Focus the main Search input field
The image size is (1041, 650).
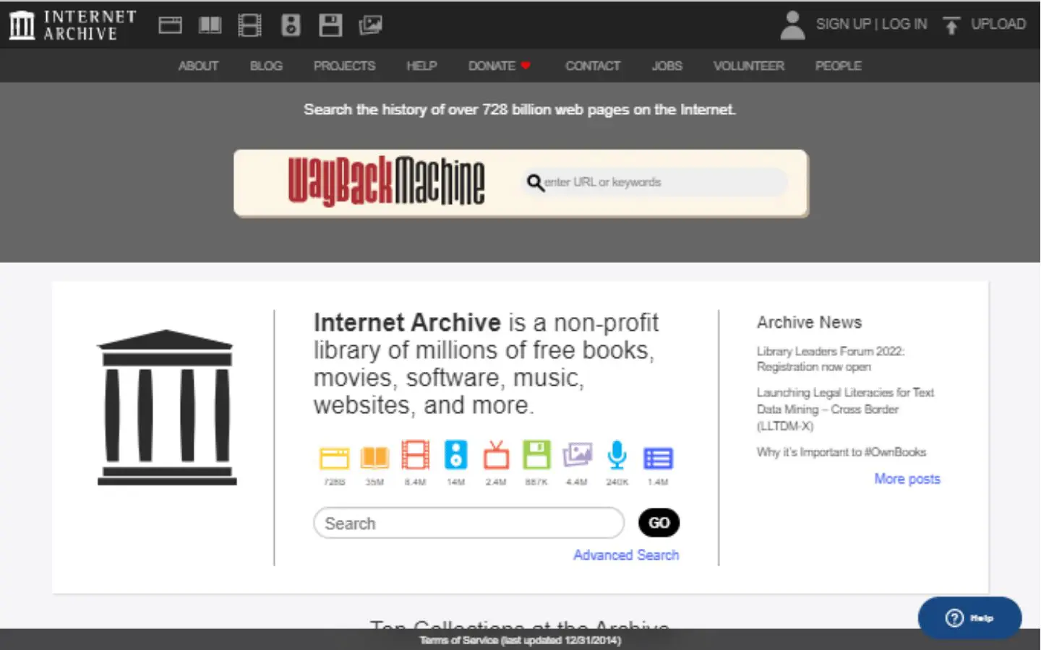point(468,523)
